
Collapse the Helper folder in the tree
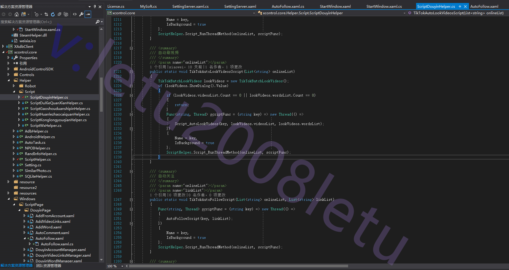[x=9, y=80]
